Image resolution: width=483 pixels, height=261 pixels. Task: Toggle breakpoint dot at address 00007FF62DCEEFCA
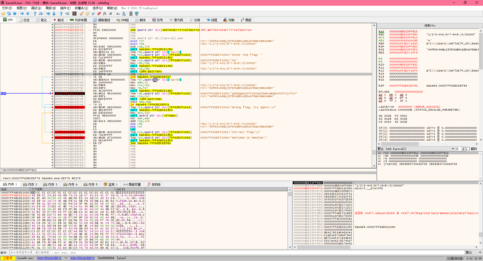tap(52, 132)
